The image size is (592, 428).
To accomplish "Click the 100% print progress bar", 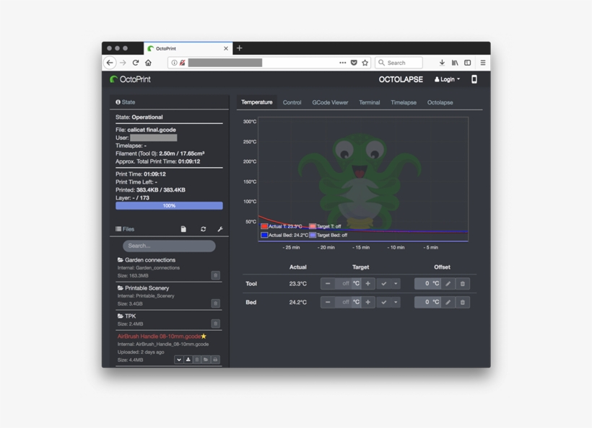I will [169, 205].
